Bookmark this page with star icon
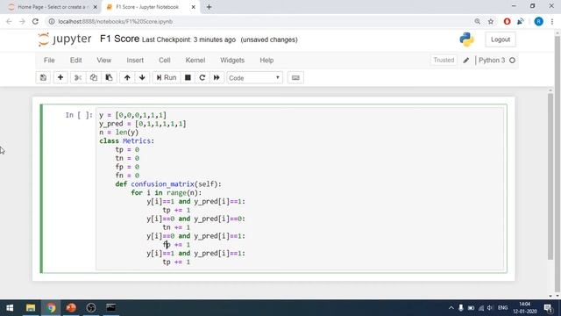This screenshot has width=561, height=316. [491, 21]
